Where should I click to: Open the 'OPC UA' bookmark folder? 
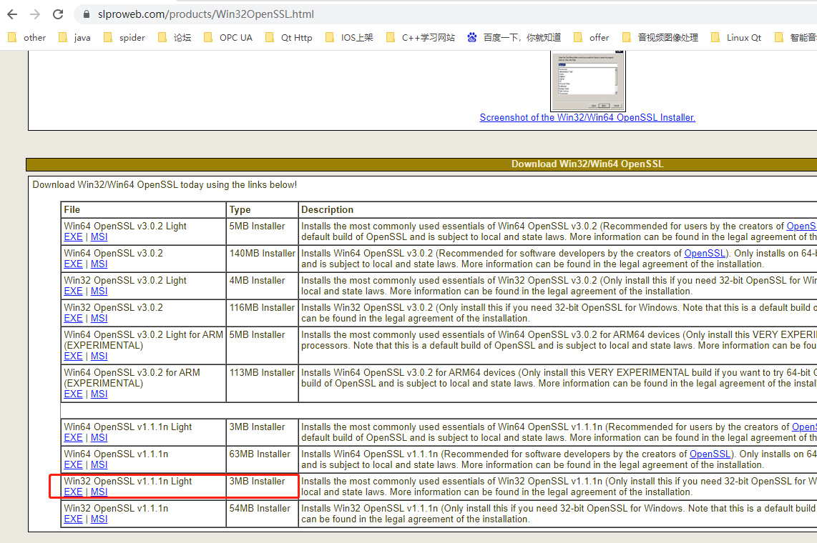pyautogui.click(x=228, y=37)
